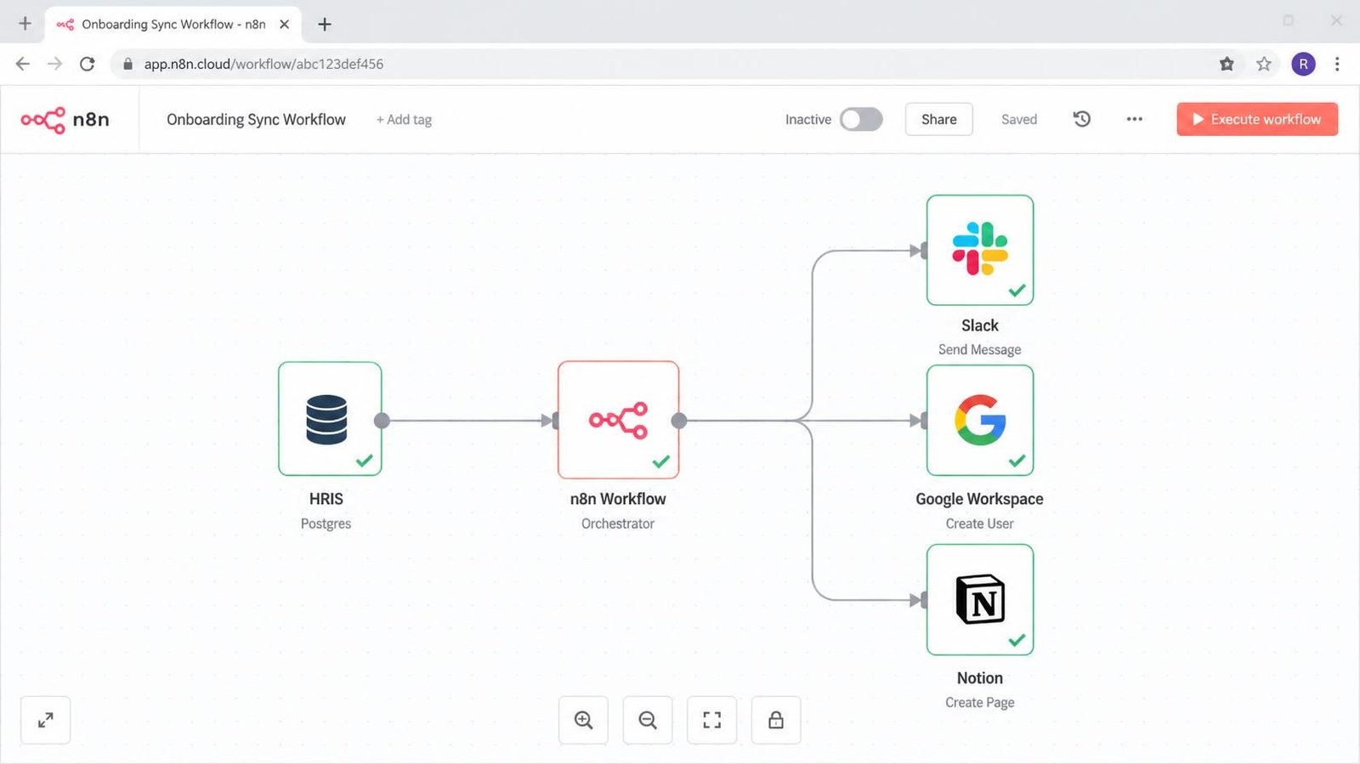The image size is (1360, 764).
Task: Click the HRIS node output connector dot
Action: [x=382, y=420]
